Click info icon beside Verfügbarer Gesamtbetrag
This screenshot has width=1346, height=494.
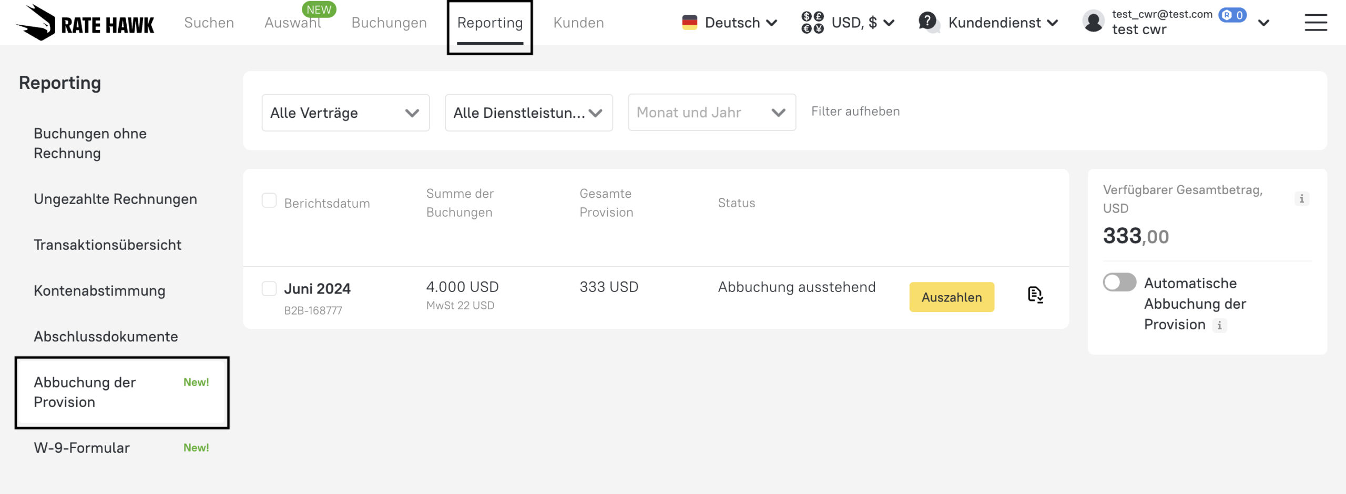[1302, 199]
